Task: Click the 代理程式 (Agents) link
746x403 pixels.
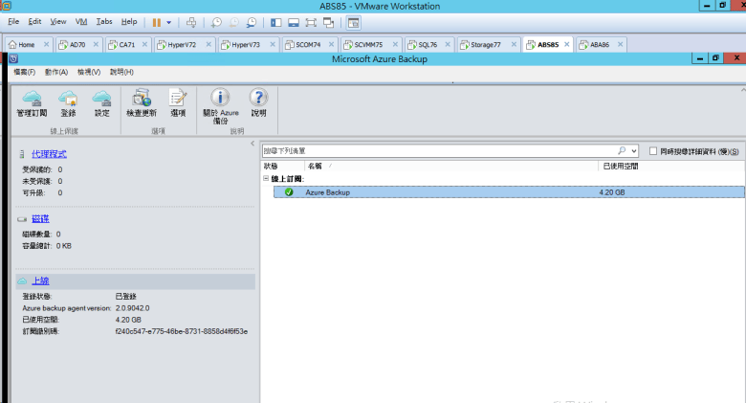Action: pyautogui.click(x=49, y=154)
